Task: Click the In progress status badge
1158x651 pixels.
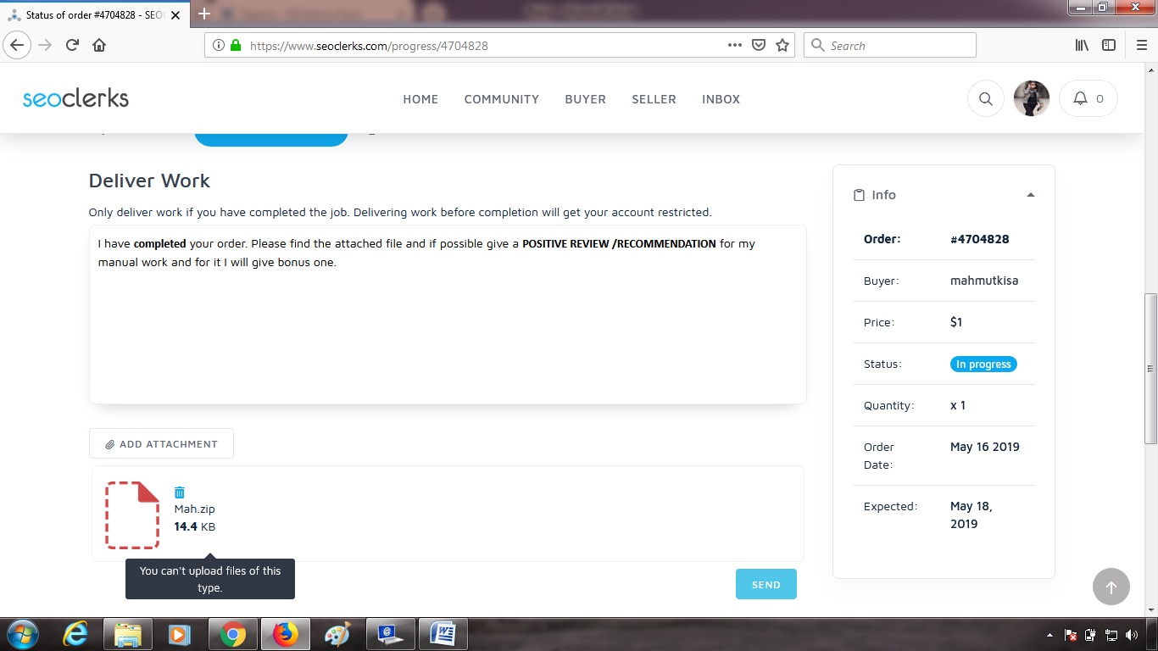Action: click(983, 364)
